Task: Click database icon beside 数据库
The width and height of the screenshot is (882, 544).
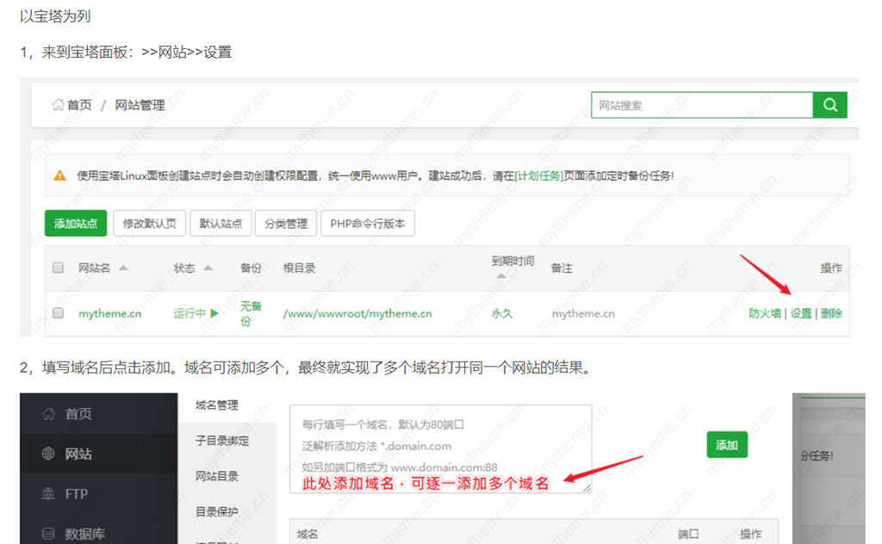Action: (x=48, y=534)
